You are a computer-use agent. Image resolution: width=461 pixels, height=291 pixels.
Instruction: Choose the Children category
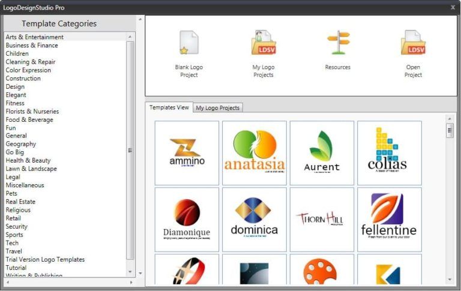[17, 53]
